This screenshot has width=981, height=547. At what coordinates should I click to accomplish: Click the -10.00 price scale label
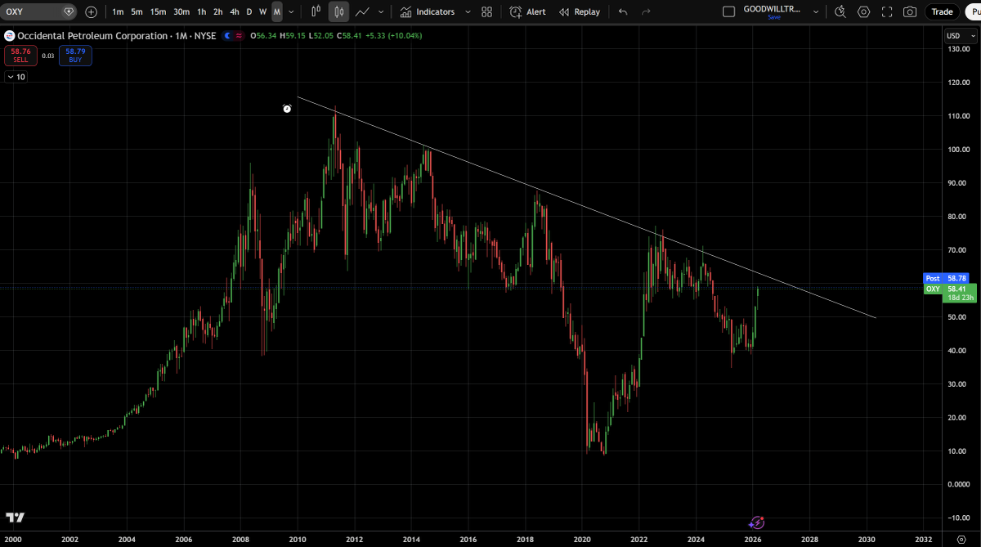pos(959,518)
